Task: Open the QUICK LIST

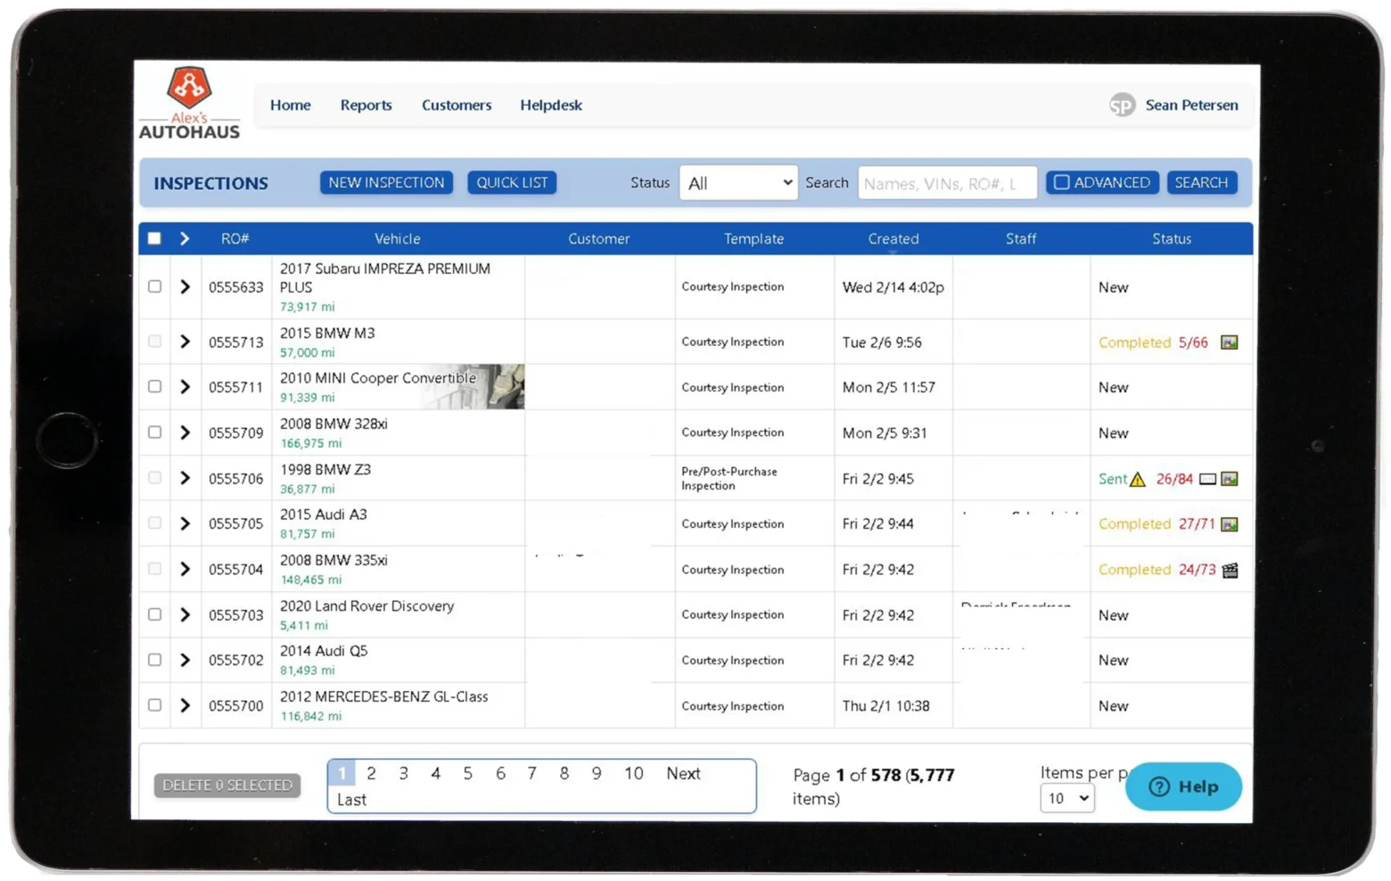Action: (512, 182)
